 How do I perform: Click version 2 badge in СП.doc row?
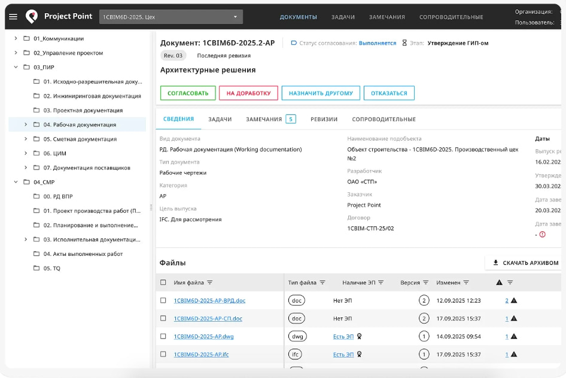pyautogui.click(x=424, y=318)
